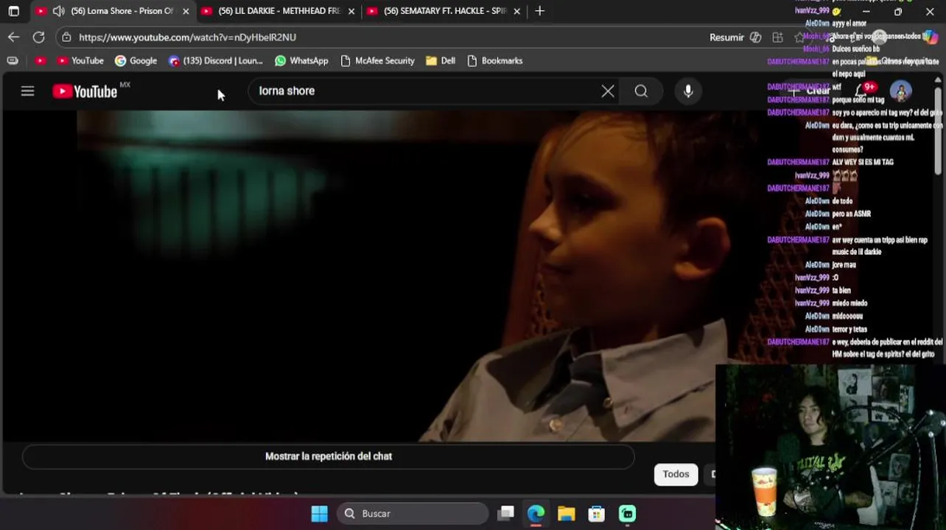Start voice search with the microphone

pos(688,91)
